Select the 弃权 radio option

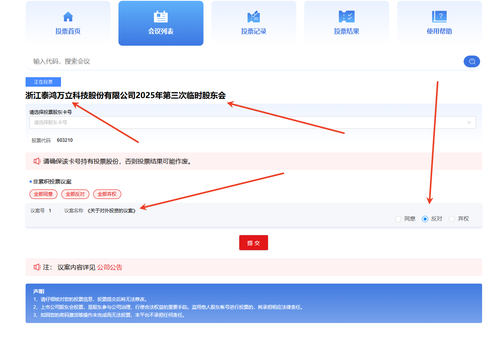(452, 219)
